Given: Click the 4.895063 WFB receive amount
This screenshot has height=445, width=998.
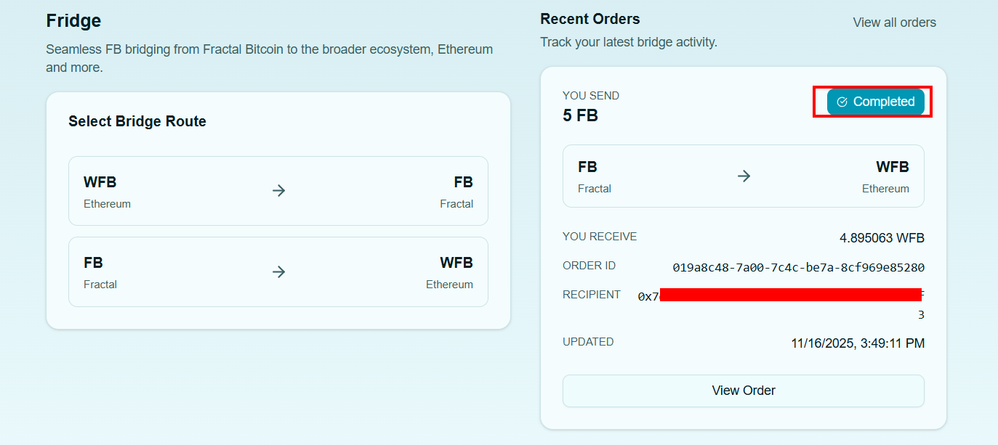Looking at the screenshot, I should (x=882, y=238).
